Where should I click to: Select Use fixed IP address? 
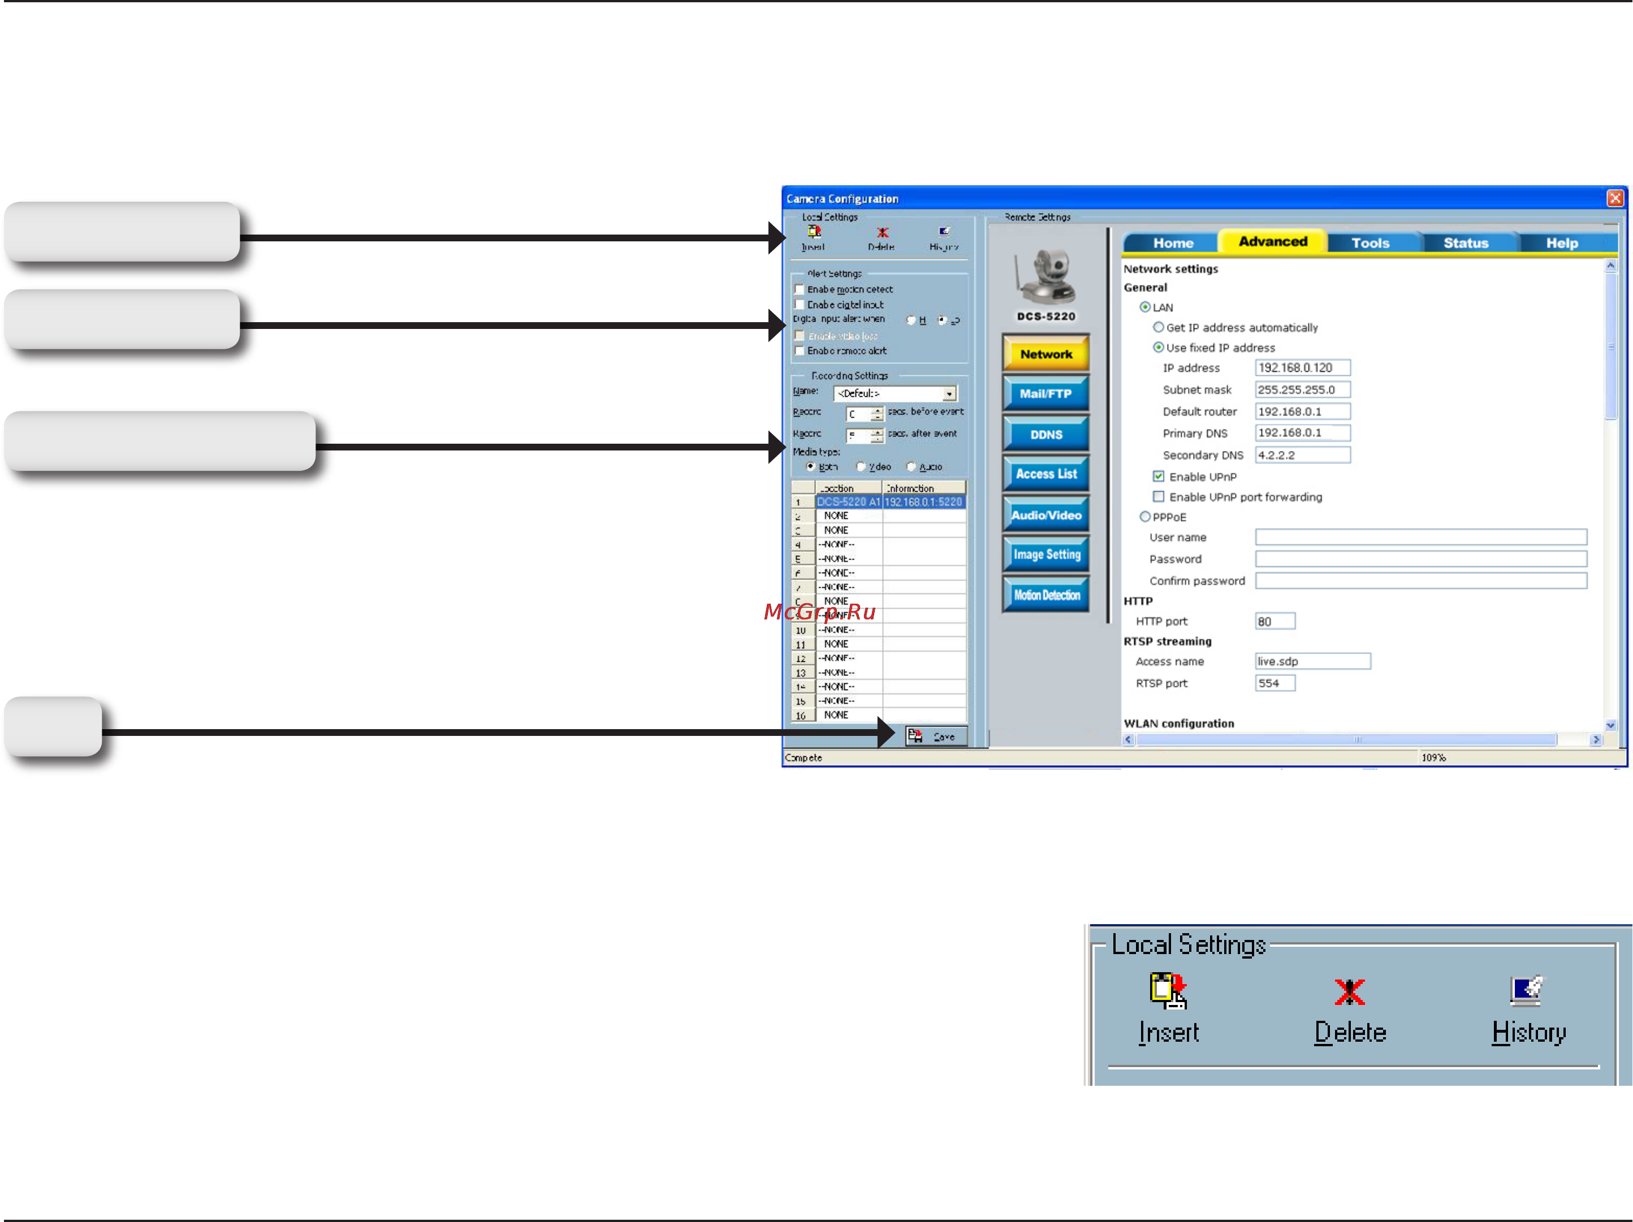click(x=1158, y=347)
